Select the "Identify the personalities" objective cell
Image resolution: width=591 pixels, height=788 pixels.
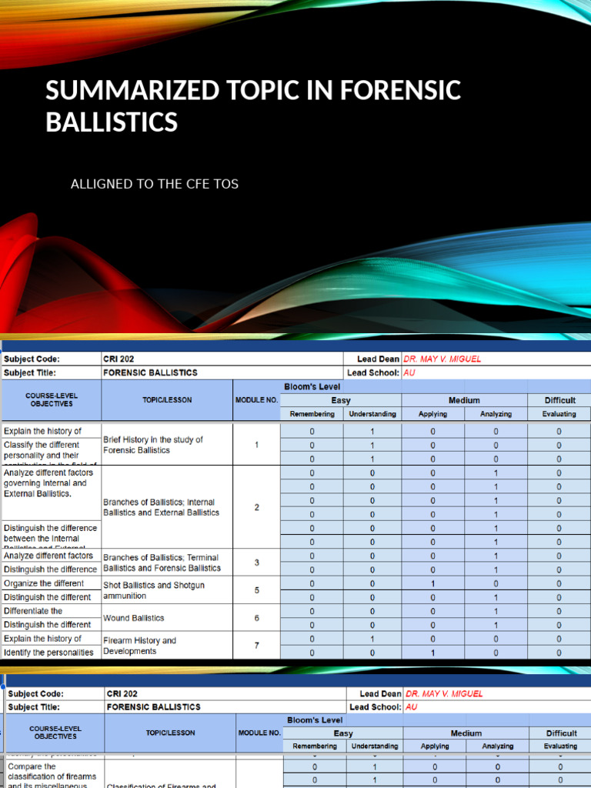(x=52, y=653)
